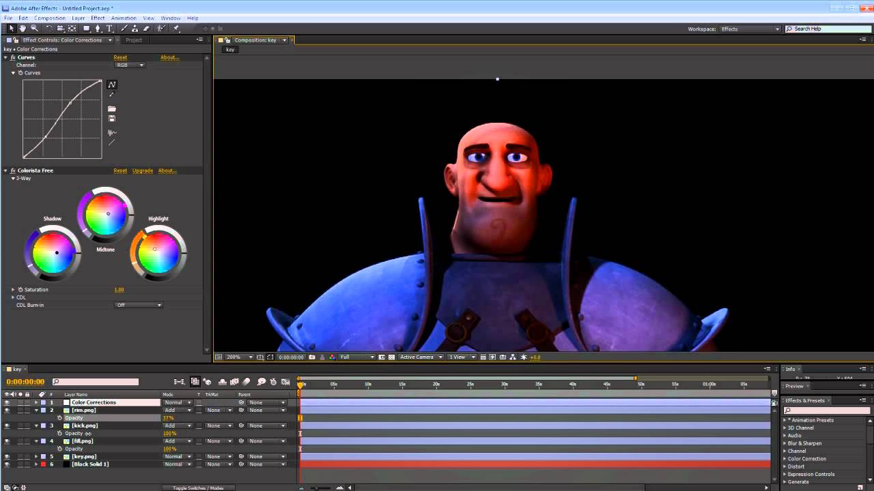Open the Graph Editor icon in timeline

[x=285, y=382]
